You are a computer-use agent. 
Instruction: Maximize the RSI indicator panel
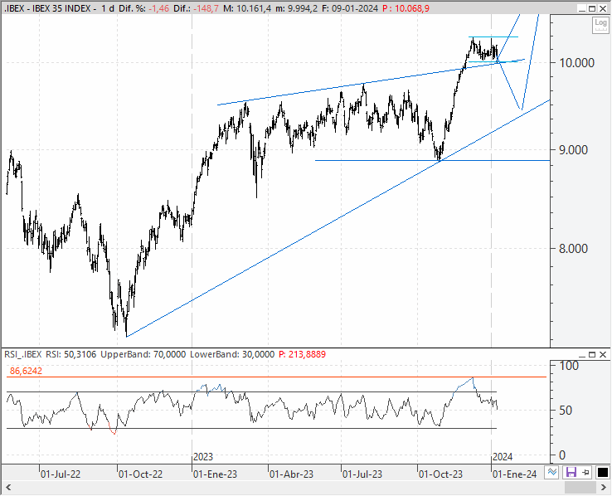tap(592, 354)
